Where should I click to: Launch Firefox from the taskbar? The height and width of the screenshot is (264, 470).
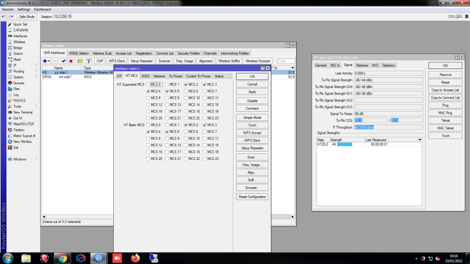tap(135, 258)
